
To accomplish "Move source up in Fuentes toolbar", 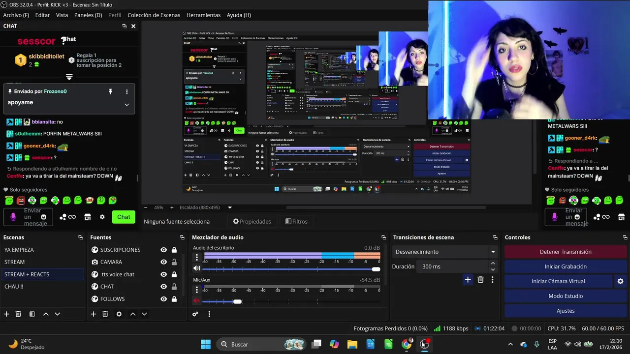I will click(132, 314).
